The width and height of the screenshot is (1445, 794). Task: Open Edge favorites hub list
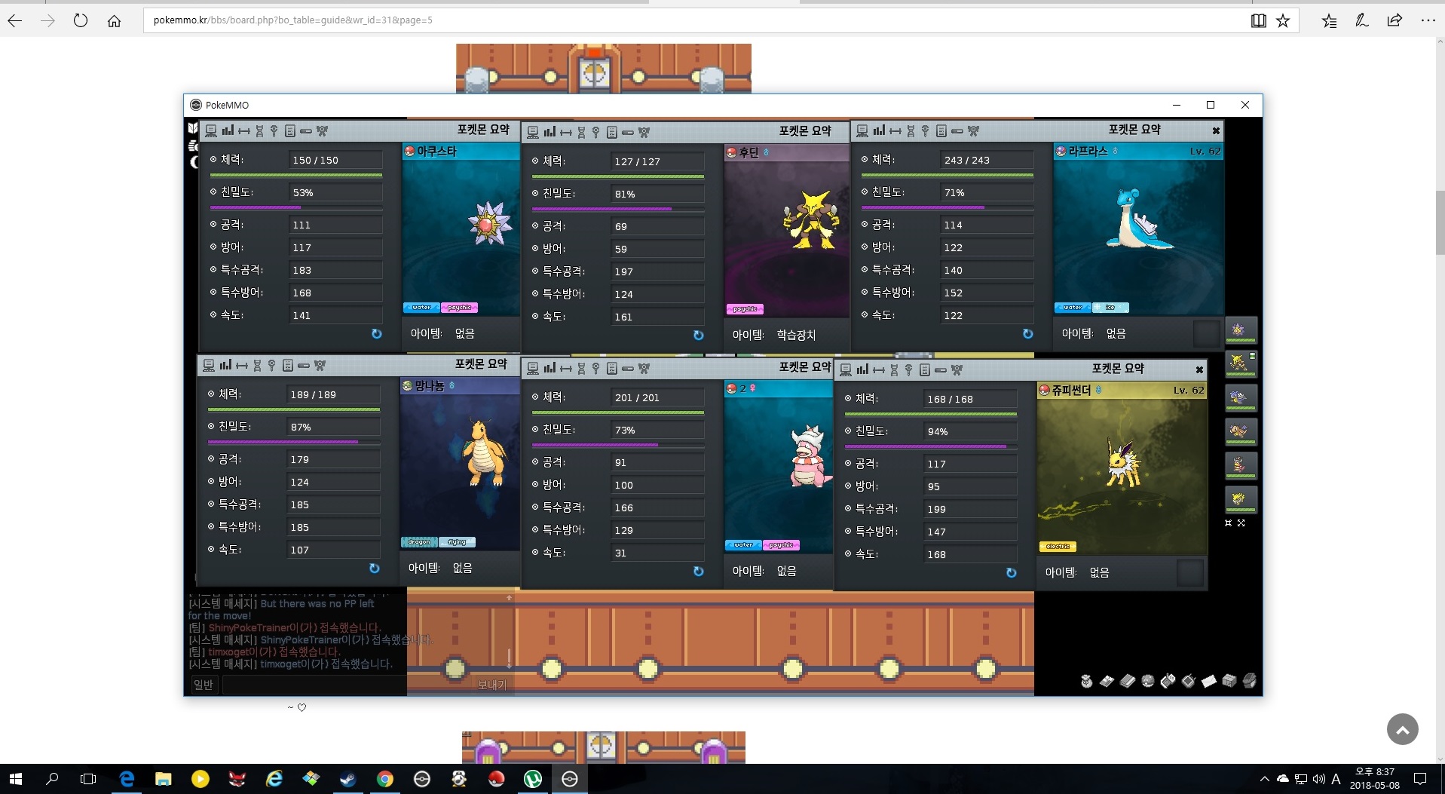click(x=1329, y=21)
